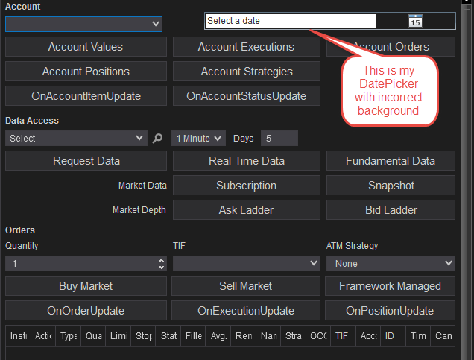The height and width of the screenshot is (360, 474).
Task: Click the Avg. column header
Action: pyautogui.click(x=218, y=336)
